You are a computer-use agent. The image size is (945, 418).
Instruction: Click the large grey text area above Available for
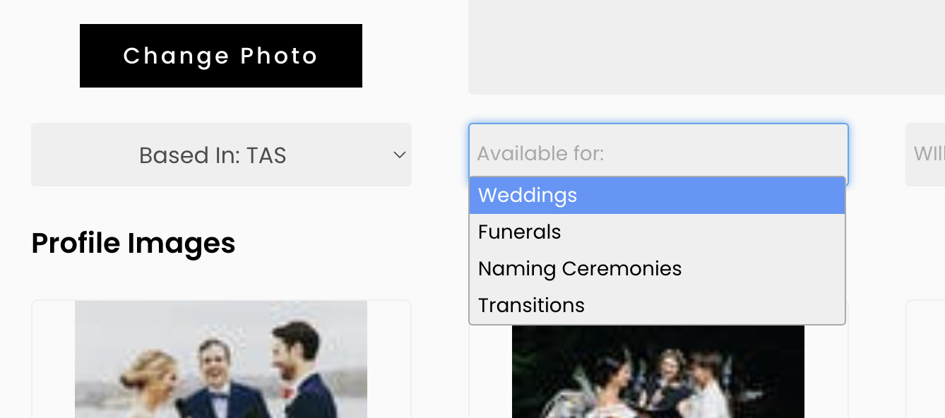pos(706,47)
